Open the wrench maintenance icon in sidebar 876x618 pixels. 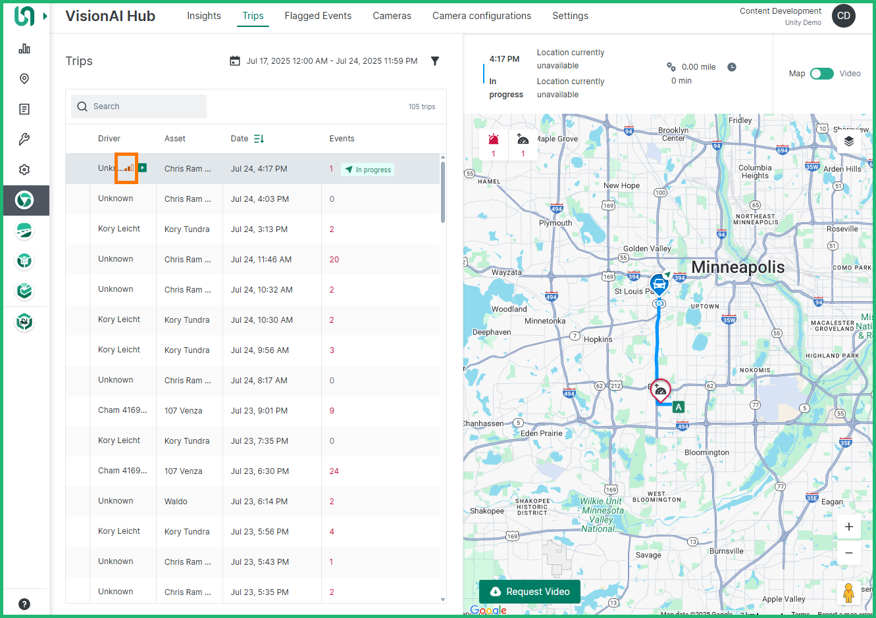point(24,139)
